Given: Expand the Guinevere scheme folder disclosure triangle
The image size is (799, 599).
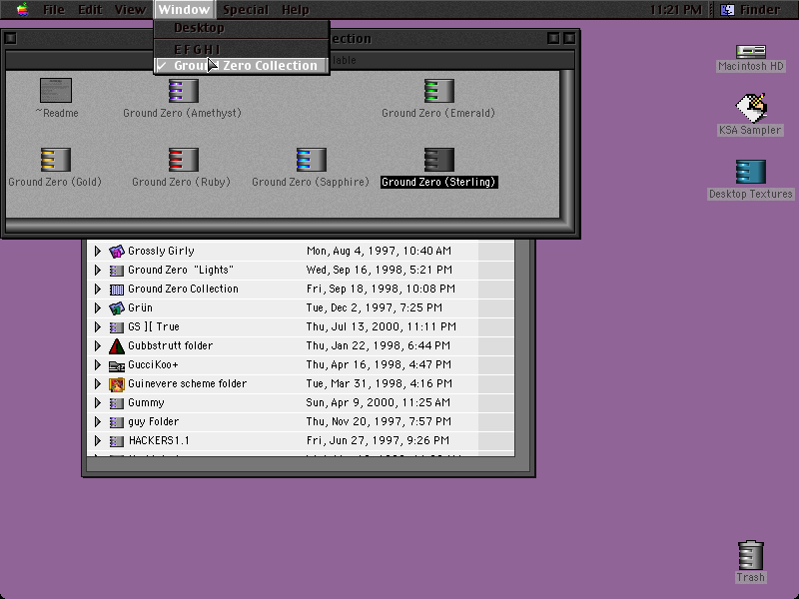Looking at the screenshot, I should (x=97, y=384).
